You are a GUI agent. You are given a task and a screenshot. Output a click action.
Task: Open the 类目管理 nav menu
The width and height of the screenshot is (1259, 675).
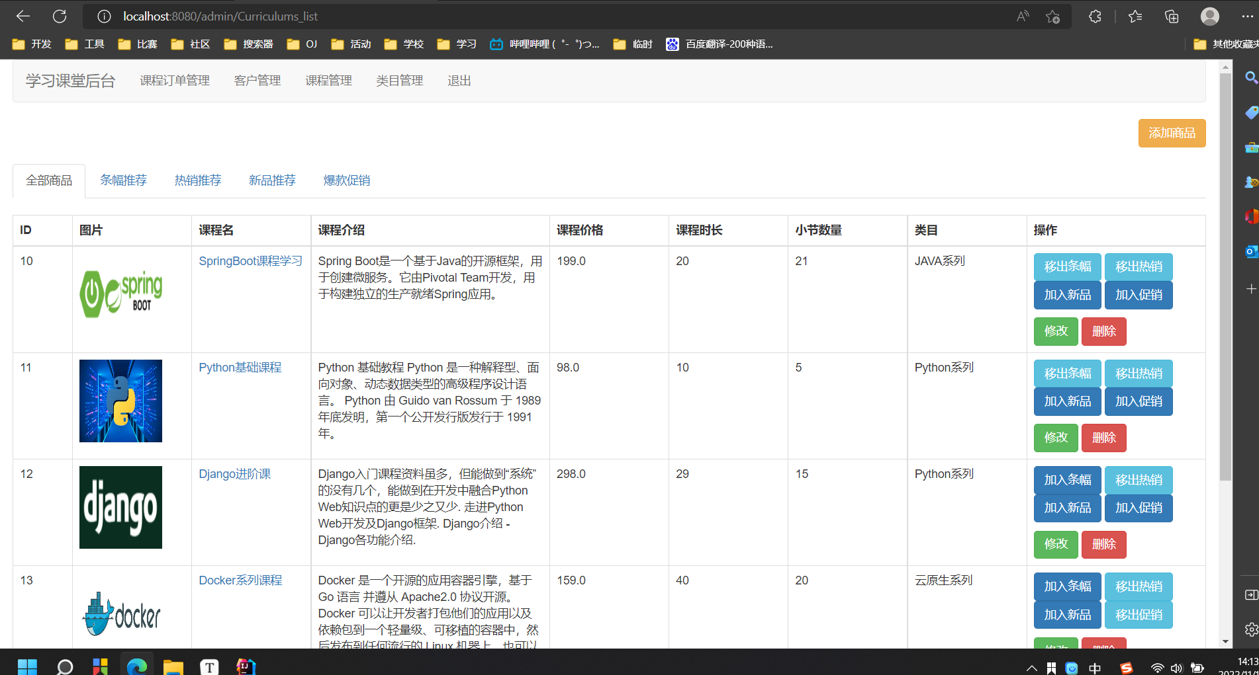point(399,81)
